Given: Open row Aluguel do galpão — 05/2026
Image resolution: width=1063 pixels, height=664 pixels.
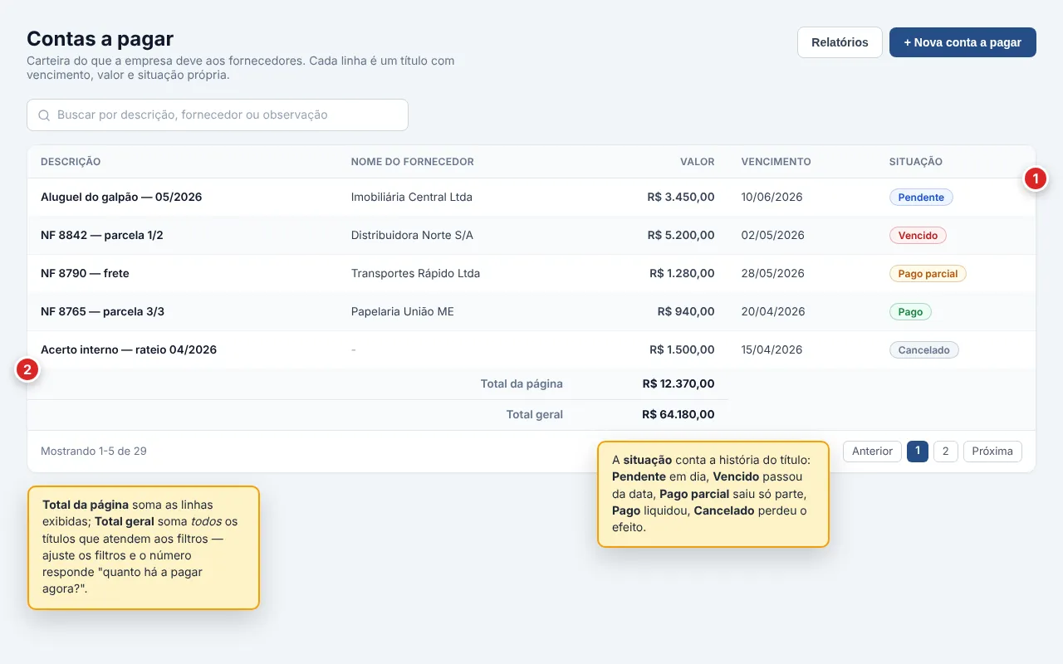Looking at the screenshot, I should pos(531,198).
